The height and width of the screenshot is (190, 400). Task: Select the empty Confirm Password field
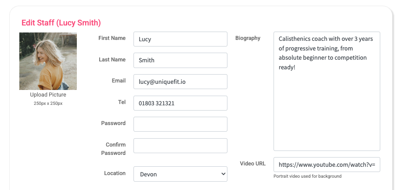(x=180, y=146)
